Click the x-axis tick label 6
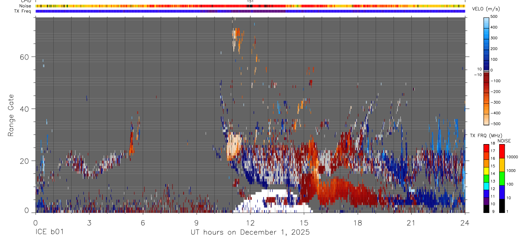 (143, 223)
